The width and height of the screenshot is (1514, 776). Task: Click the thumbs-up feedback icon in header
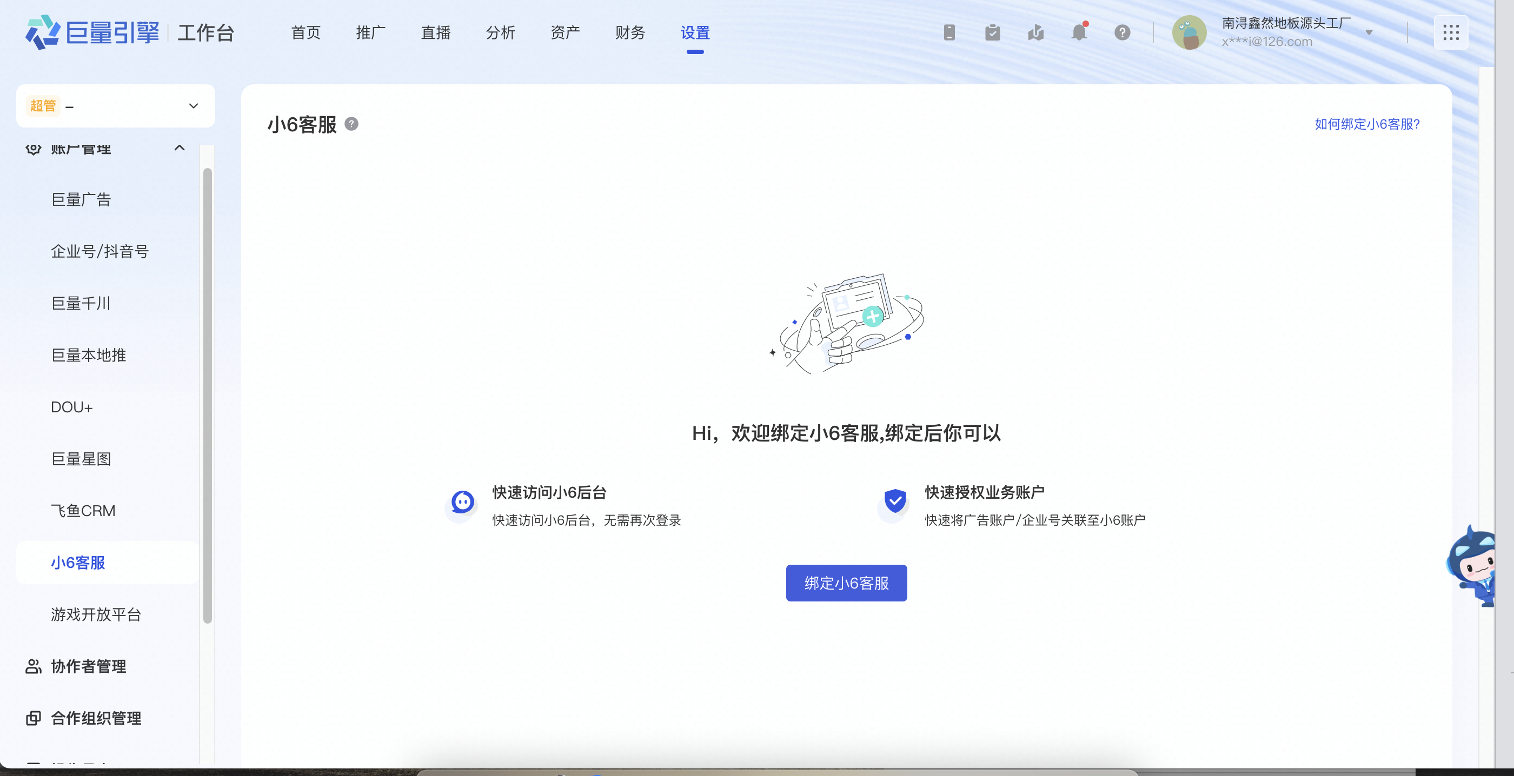coord(1035,32)
